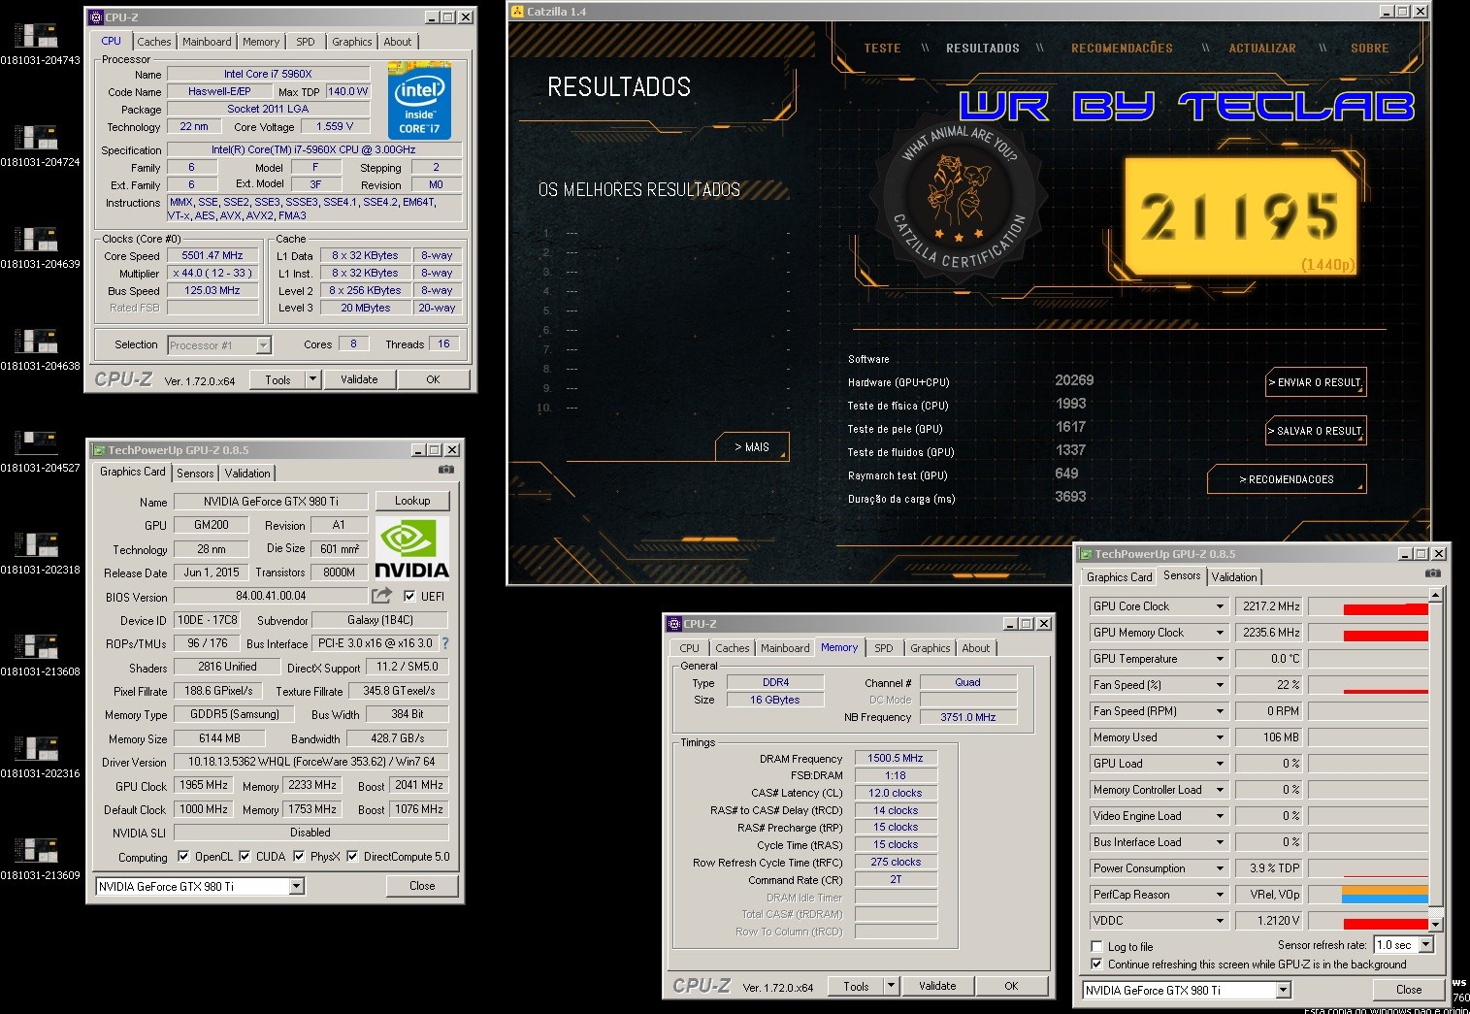Image resolution: width=1470 pixels, height=1014 pixels.
Task: Enable the Log to file checkbox
Action: [x=1096, y=946]
